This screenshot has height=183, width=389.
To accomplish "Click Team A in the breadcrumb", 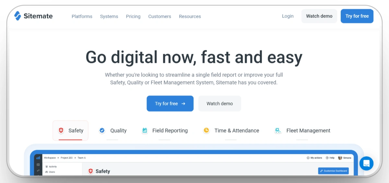I will [x=81, y=158].
